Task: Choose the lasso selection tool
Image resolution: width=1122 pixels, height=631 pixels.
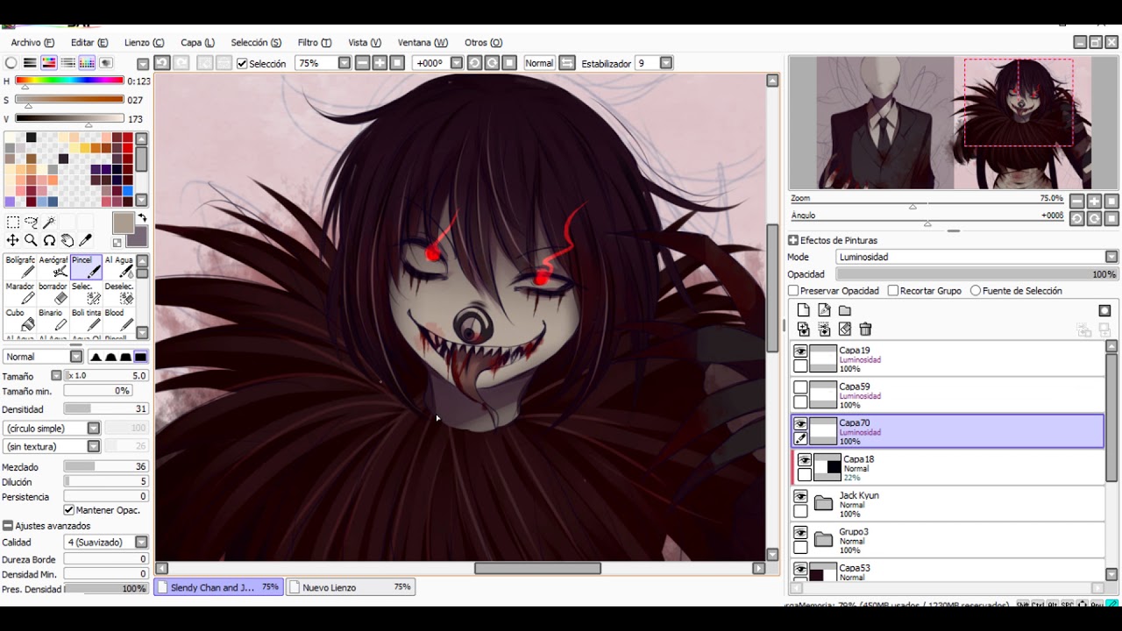Action: 31,223
